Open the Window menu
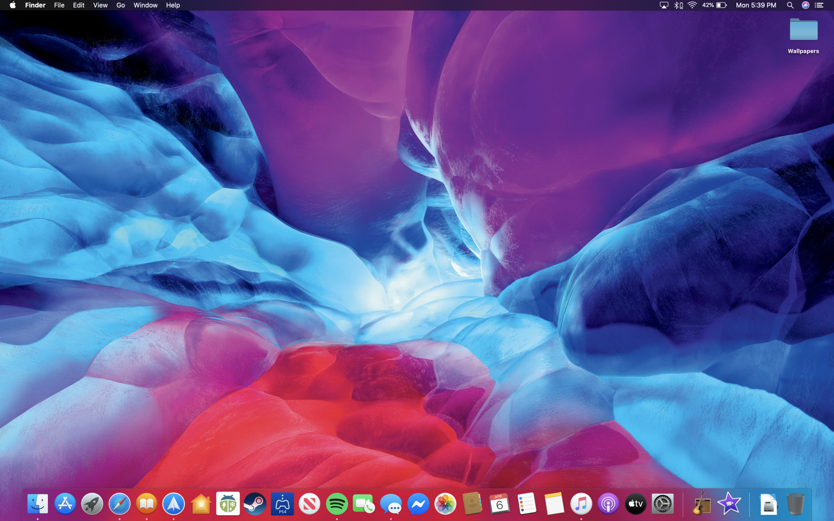This screenshot has width=834, height=521. pos(145,5)
